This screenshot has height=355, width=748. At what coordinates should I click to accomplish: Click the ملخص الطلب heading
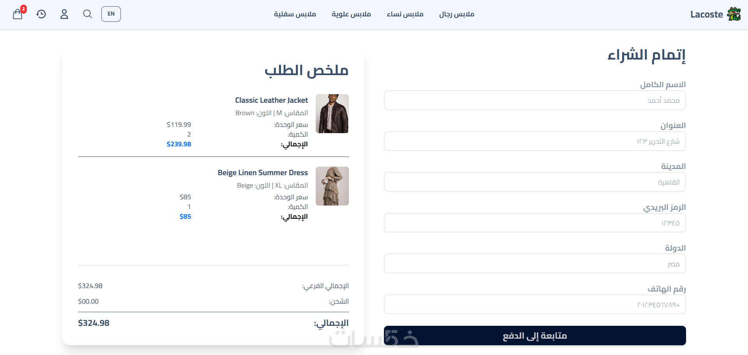pos(306,70)
